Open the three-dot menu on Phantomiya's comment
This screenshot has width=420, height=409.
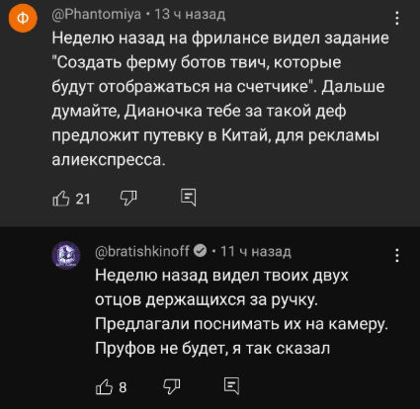point(397,18)
